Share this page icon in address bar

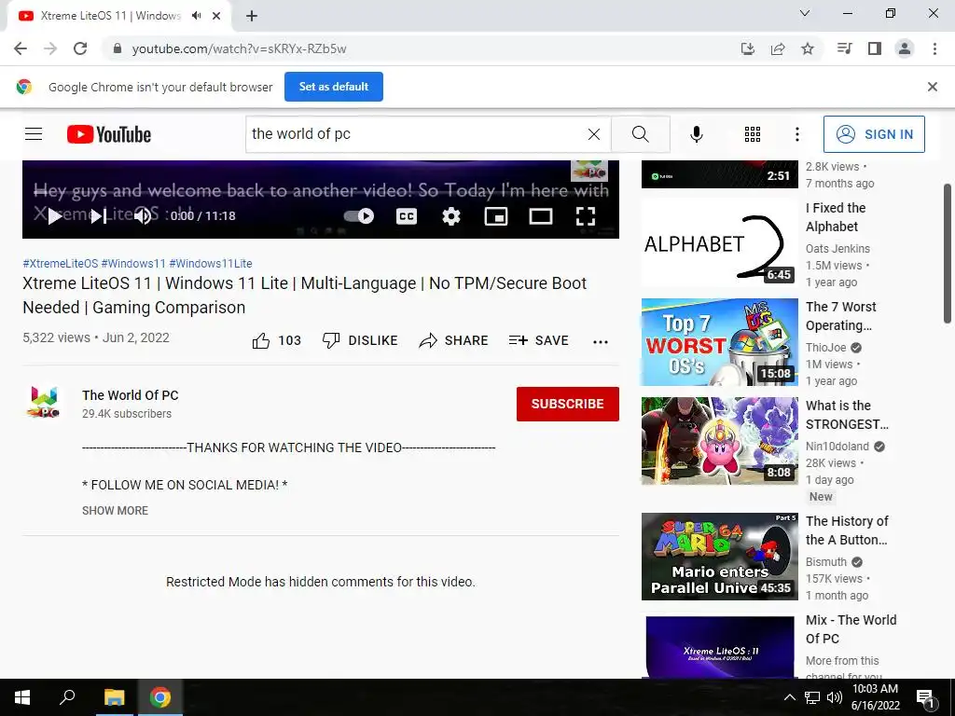[x=778, y=48]
